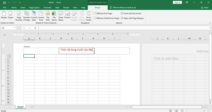The height and width of the screenshot is (112, 212).
Task: Click the Go to Footer button
Action: tap(88, 16)
